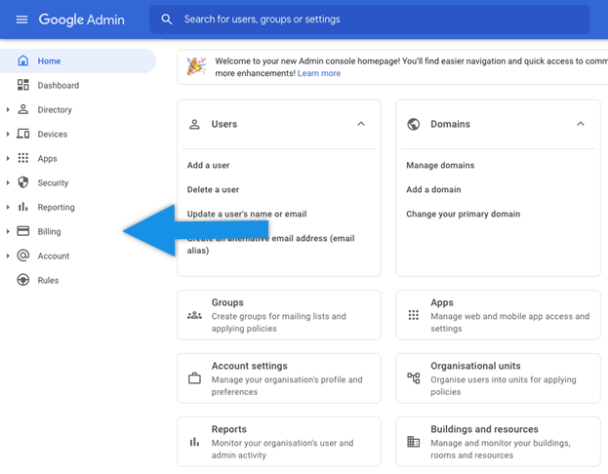Image resolution: width=608 pixels, height=474 pixels.
Task: Collapse the Users card chevron
Action: pyautogui.click(x=361, y=124)
